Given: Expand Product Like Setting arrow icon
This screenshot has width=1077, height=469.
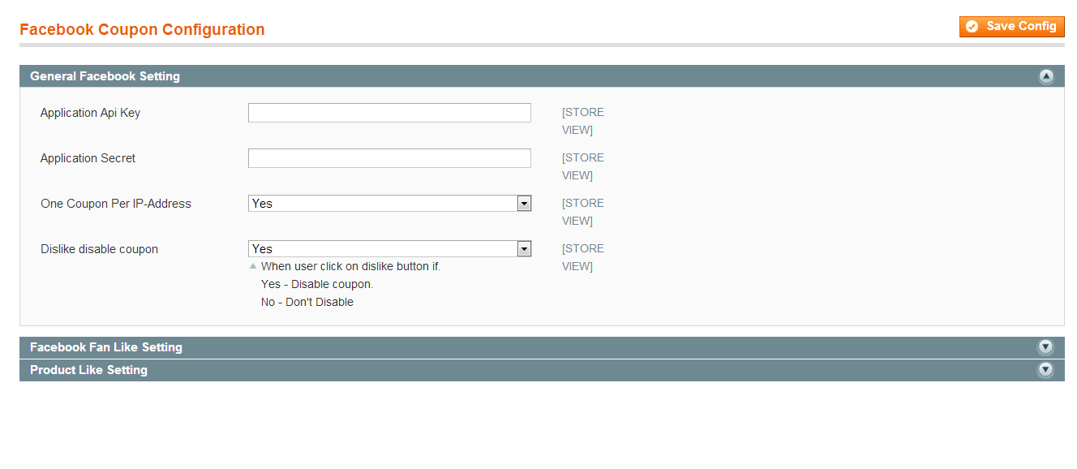Looking at the screenshot, I should [1045, 370].
